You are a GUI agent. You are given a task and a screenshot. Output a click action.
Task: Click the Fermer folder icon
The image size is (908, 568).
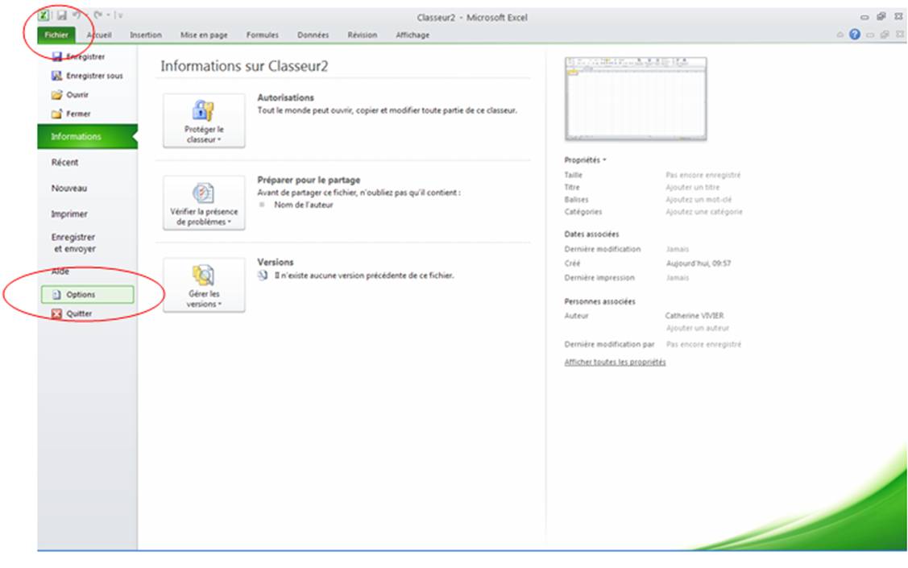point(56,114)
